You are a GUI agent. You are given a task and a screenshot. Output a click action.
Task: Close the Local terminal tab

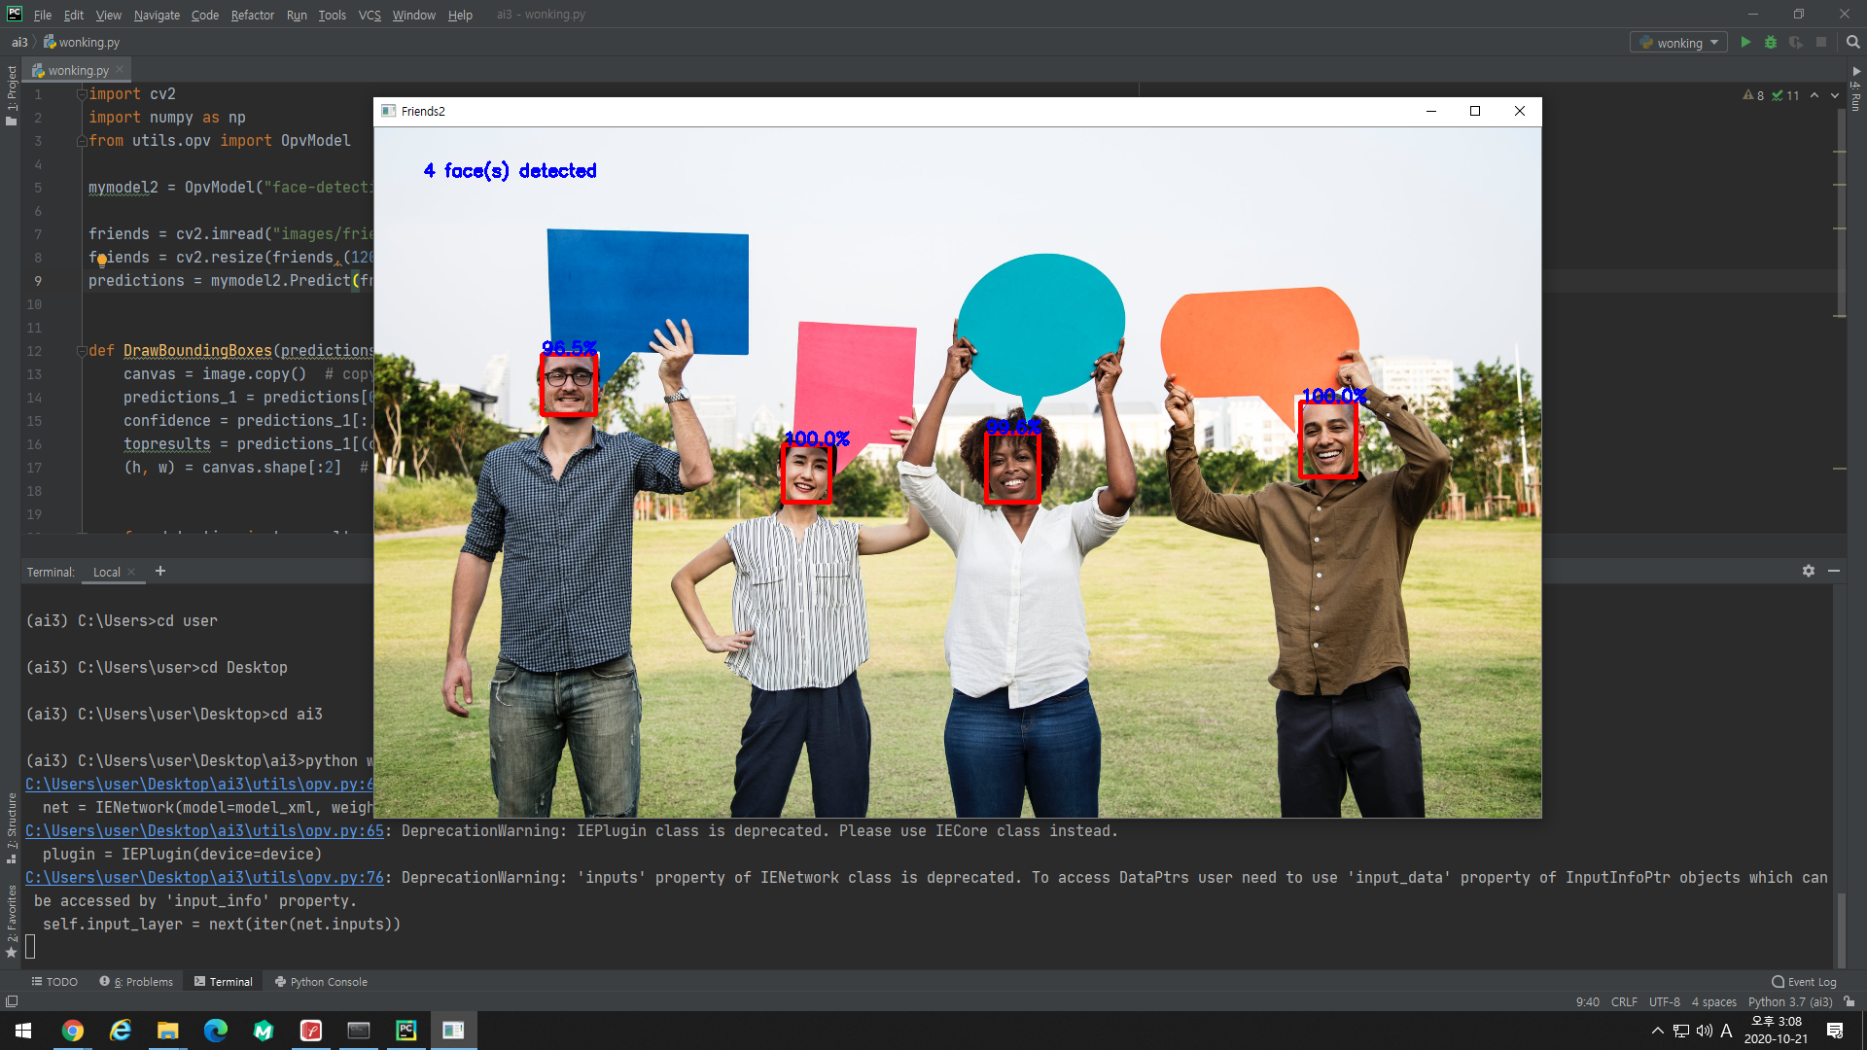pos(132,572)
